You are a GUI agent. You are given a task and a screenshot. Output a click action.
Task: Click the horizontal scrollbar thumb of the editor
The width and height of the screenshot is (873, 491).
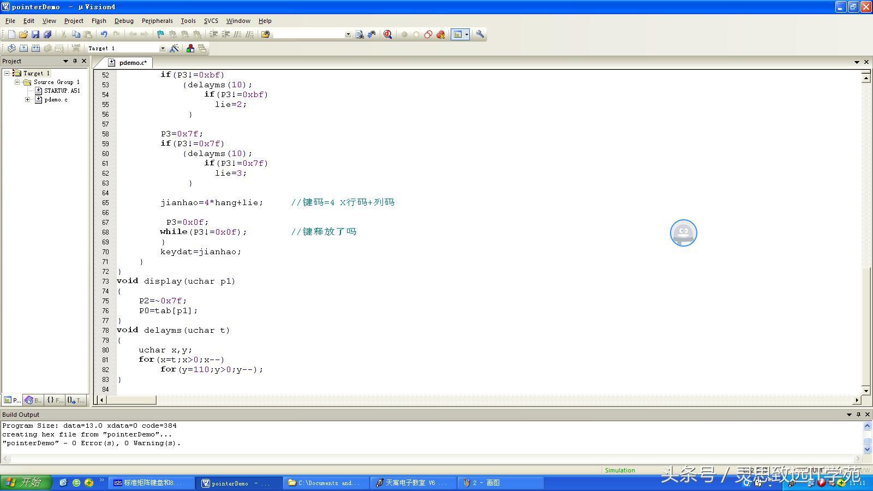pyautogui.click(x=131, y=400)
